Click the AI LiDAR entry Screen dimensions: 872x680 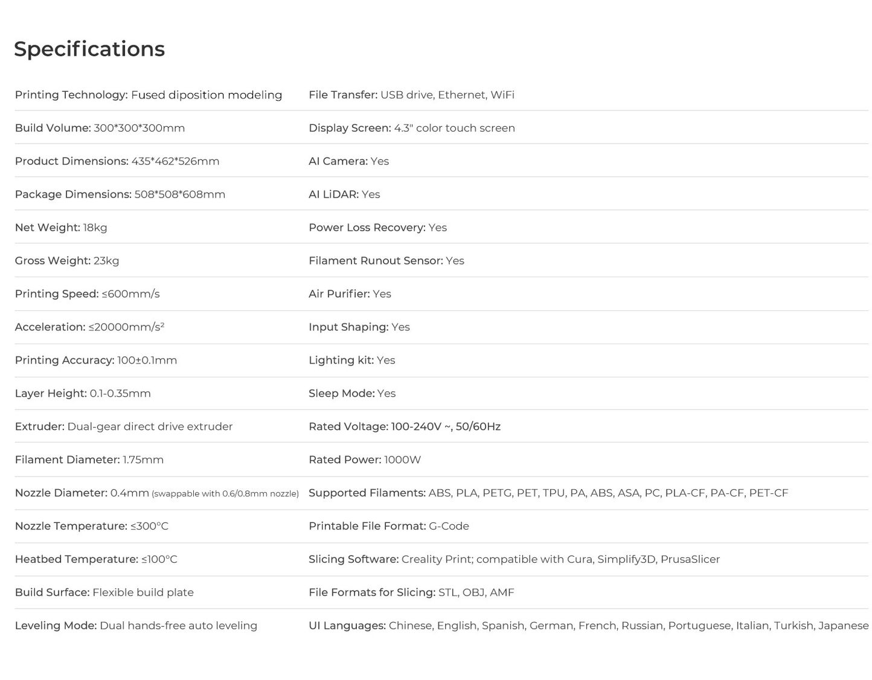pyautogui.click(x=344, y=194)
